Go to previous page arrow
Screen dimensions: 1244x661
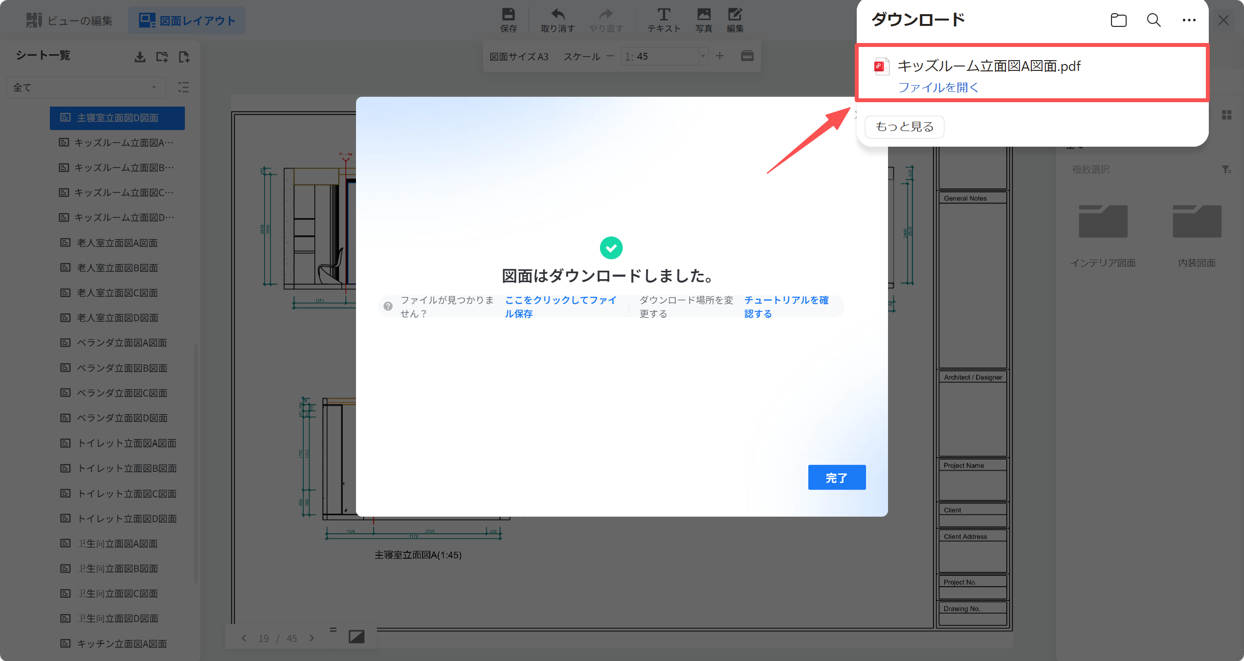(x=244, y=639)
